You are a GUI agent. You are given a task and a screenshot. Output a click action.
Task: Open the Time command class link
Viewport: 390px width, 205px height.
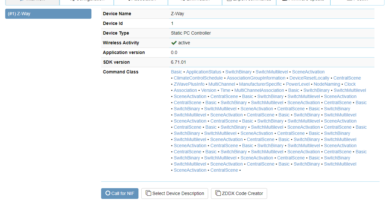[225, 90]
